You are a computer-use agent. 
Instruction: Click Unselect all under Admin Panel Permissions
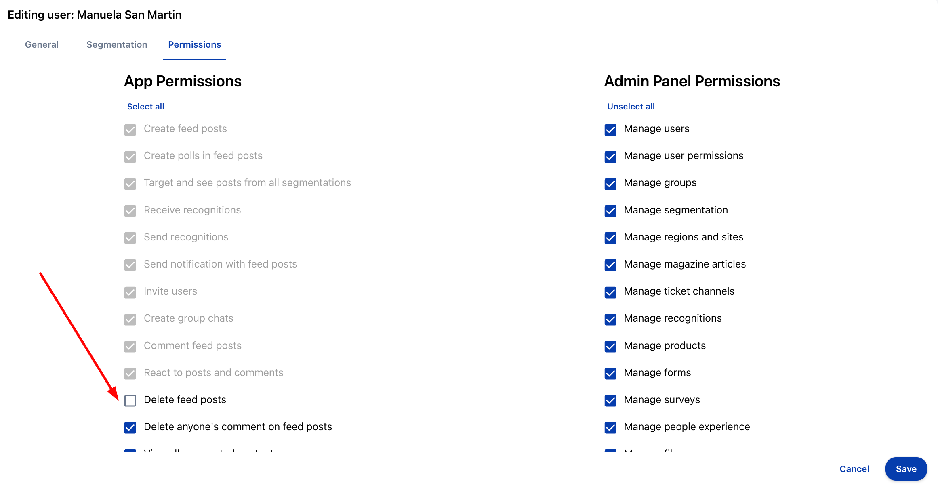[x=631, y=107]
